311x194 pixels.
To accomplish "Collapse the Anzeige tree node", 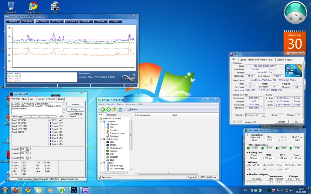I will [101, 163].
